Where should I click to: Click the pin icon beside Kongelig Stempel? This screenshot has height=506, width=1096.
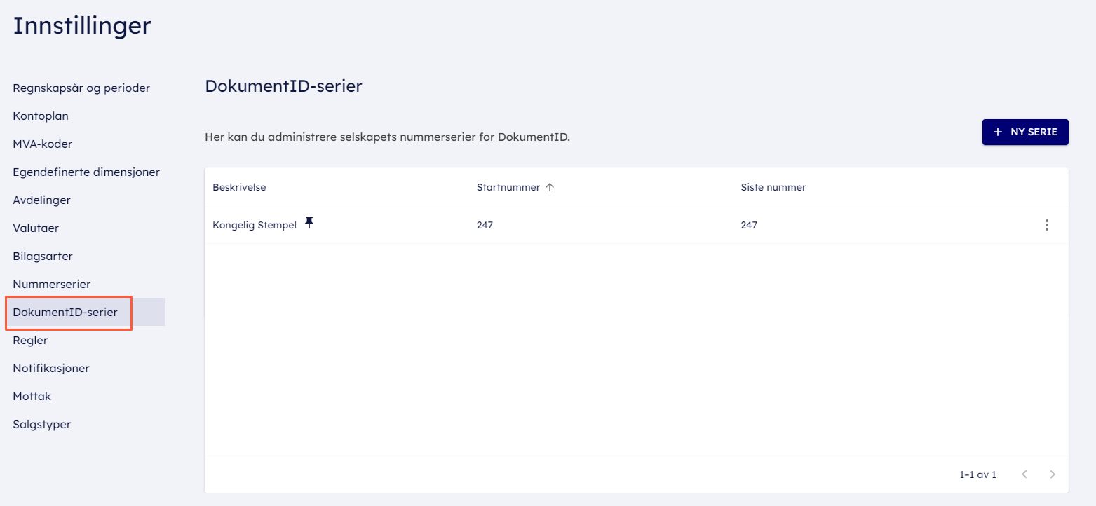tap(309, 224)
